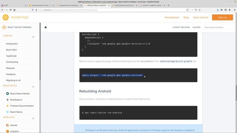Collapse the Resources section
237x133 pixels.
click(x=33, y=87)
